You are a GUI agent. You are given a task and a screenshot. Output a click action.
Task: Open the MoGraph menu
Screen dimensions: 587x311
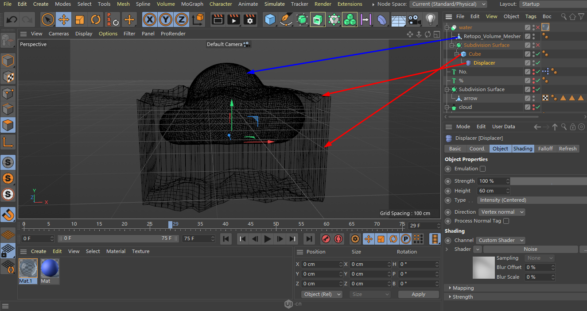click(192, 4)
